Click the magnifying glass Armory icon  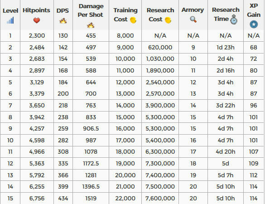pyautogui.click(x=193, y=19)
